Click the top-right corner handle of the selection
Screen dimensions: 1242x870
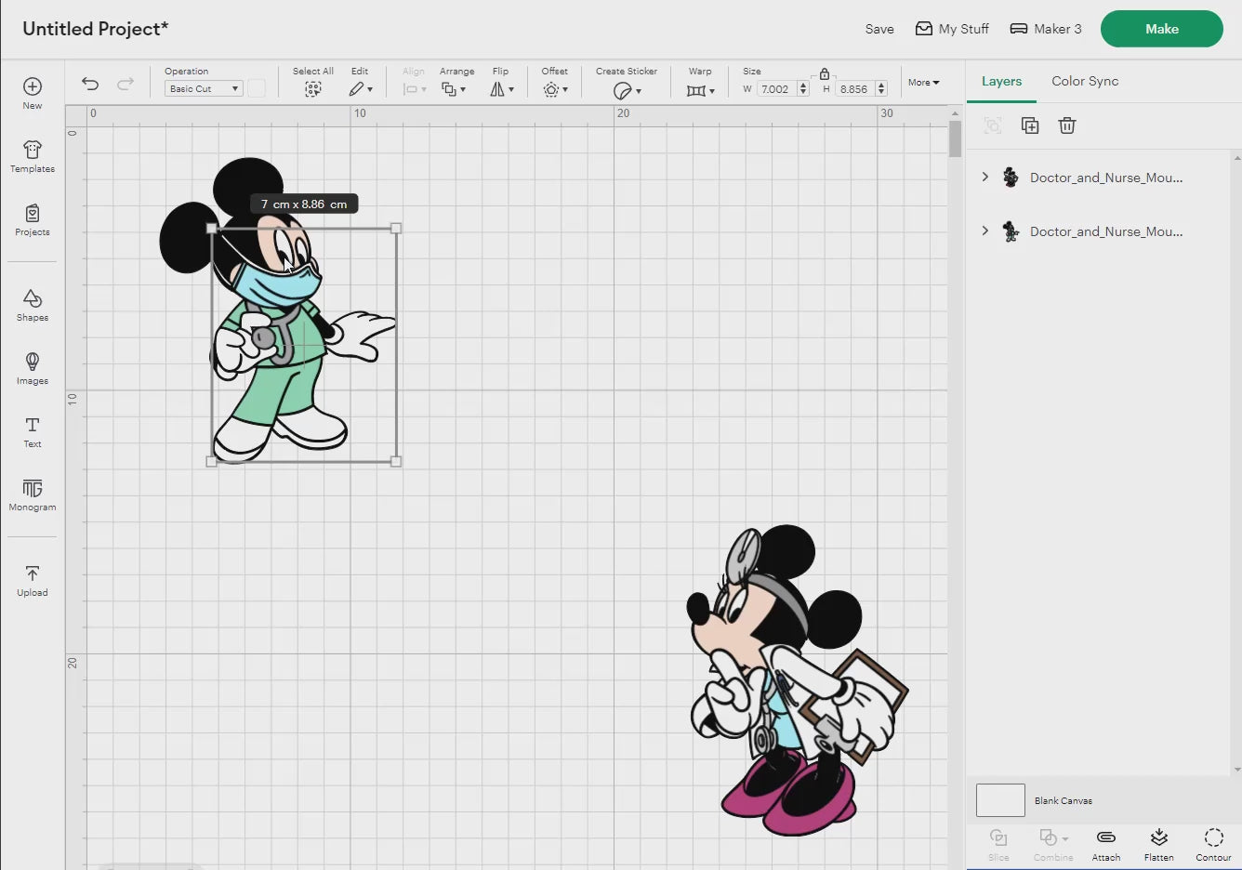[396, 228]
